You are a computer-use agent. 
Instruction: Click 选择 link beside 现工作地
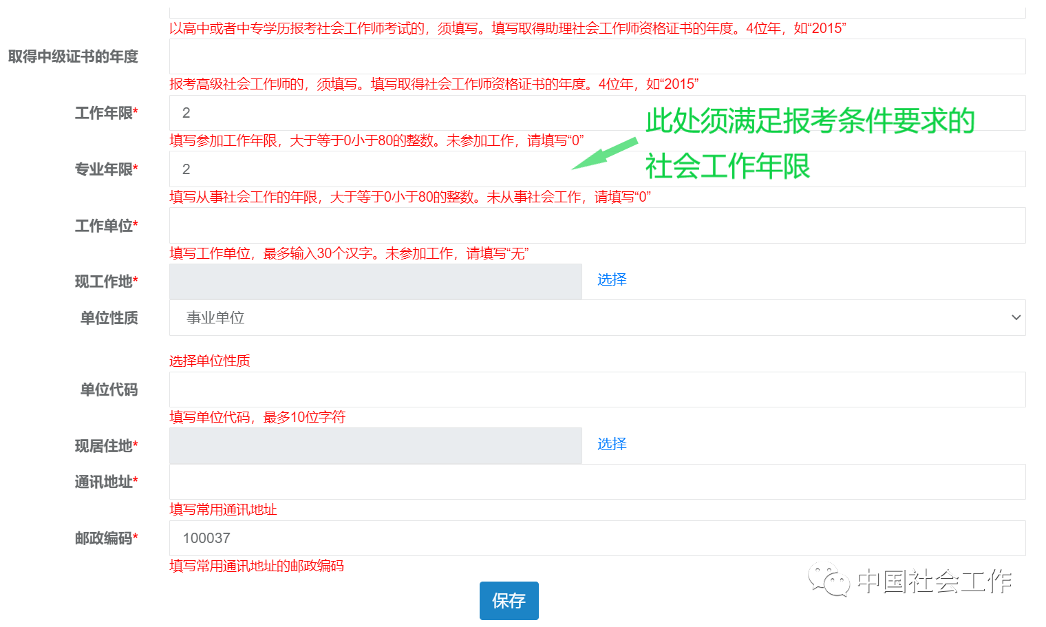coord(612,279)
